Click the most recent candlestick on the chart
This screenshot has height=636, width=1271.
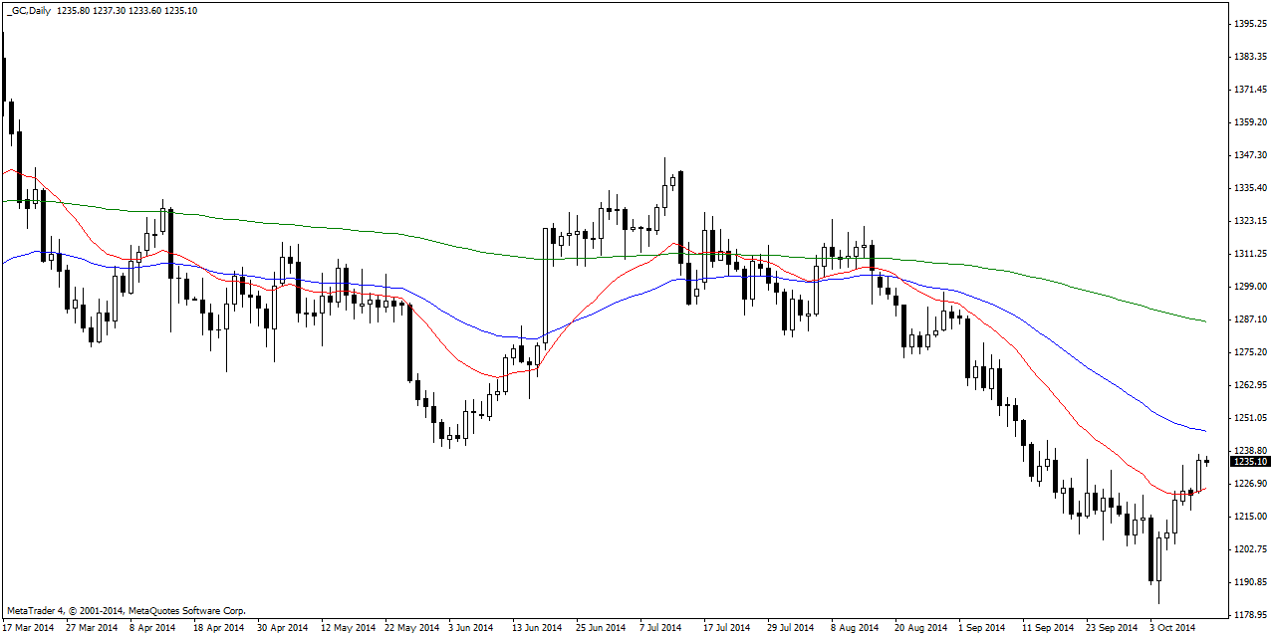tap(1207, 461)
